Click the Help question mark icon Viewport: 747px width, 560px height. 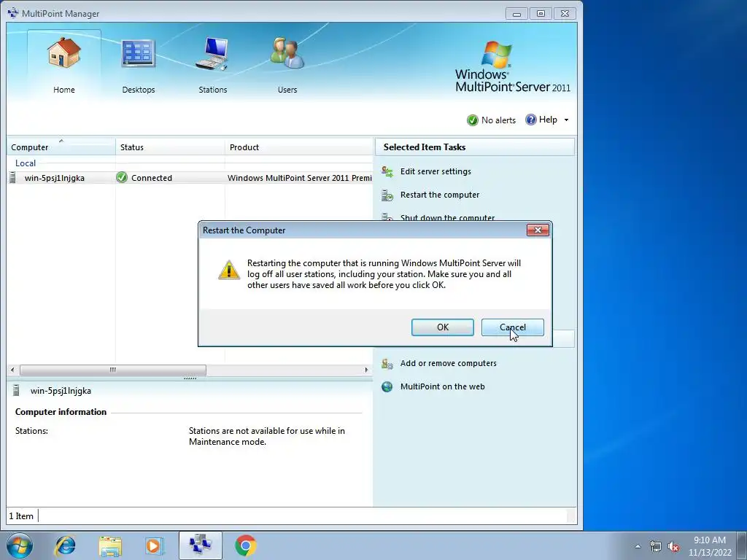point(531,120)
